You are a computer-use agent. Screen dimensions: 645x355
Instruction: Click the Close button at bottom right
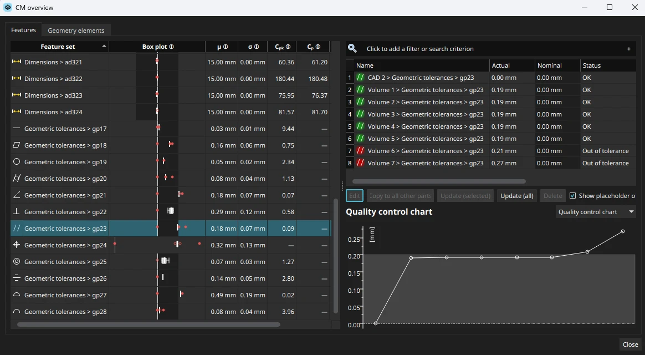(x=630, y=344)
